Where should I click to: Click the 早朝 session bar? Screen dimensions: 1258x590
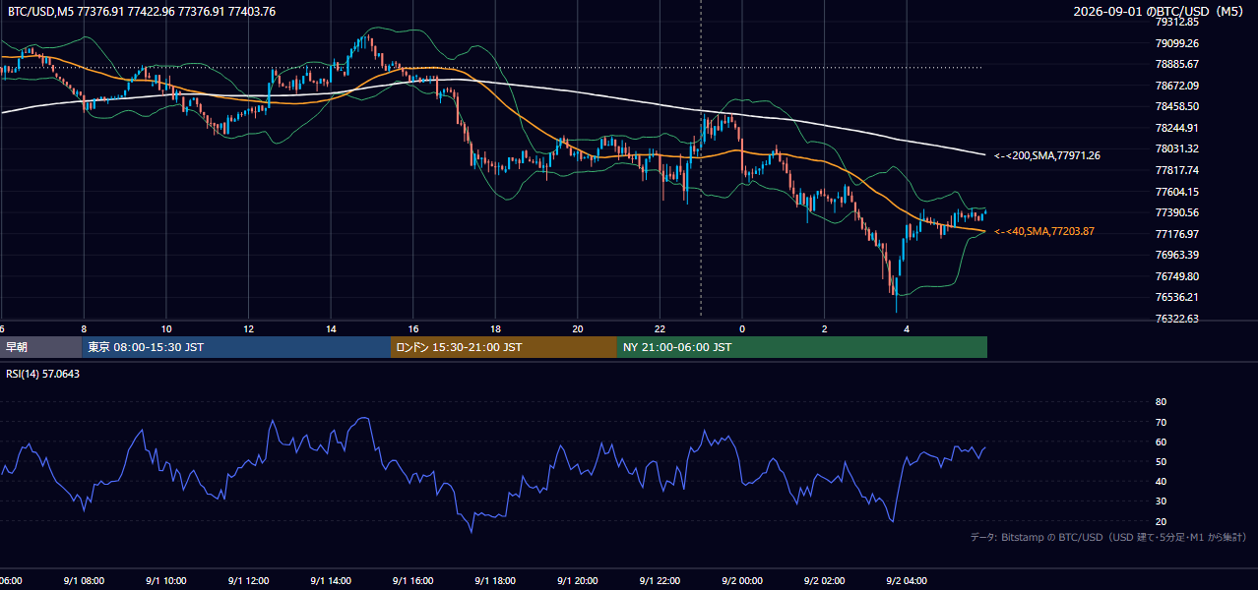coord(40,347)
